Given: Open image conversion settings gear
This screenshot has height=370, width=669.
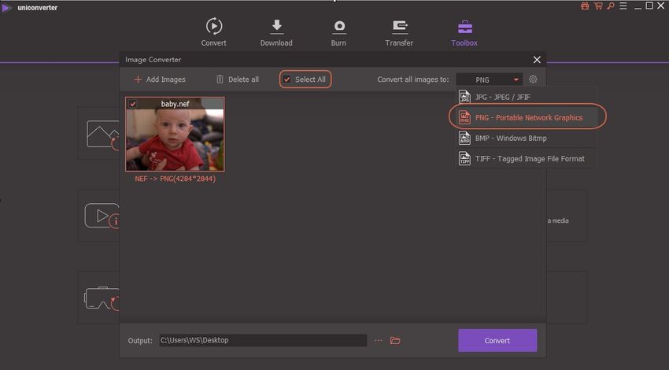Looking at the screenshot, I should pyautogui.click(x=533, y=80).
